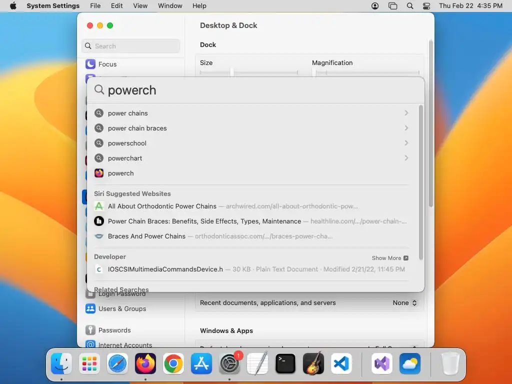Click System Settings icon in Dock
This screenshot has width=512, height=384.
[229, 363]
